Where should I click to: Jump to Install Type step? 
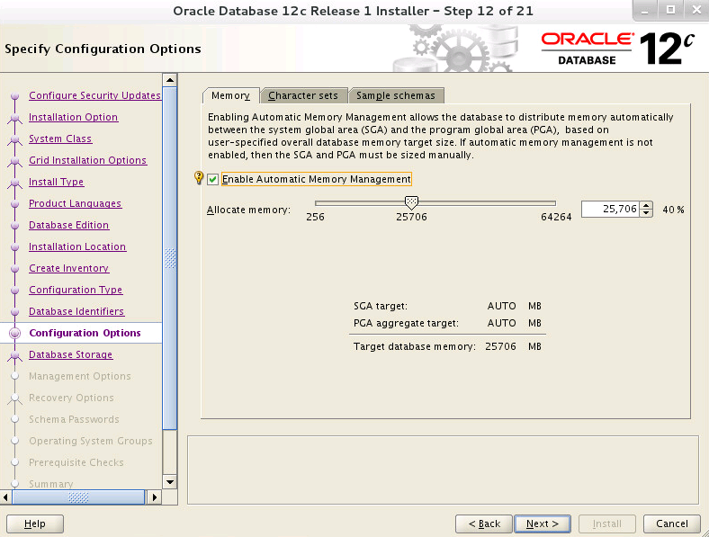pos(56,183)
